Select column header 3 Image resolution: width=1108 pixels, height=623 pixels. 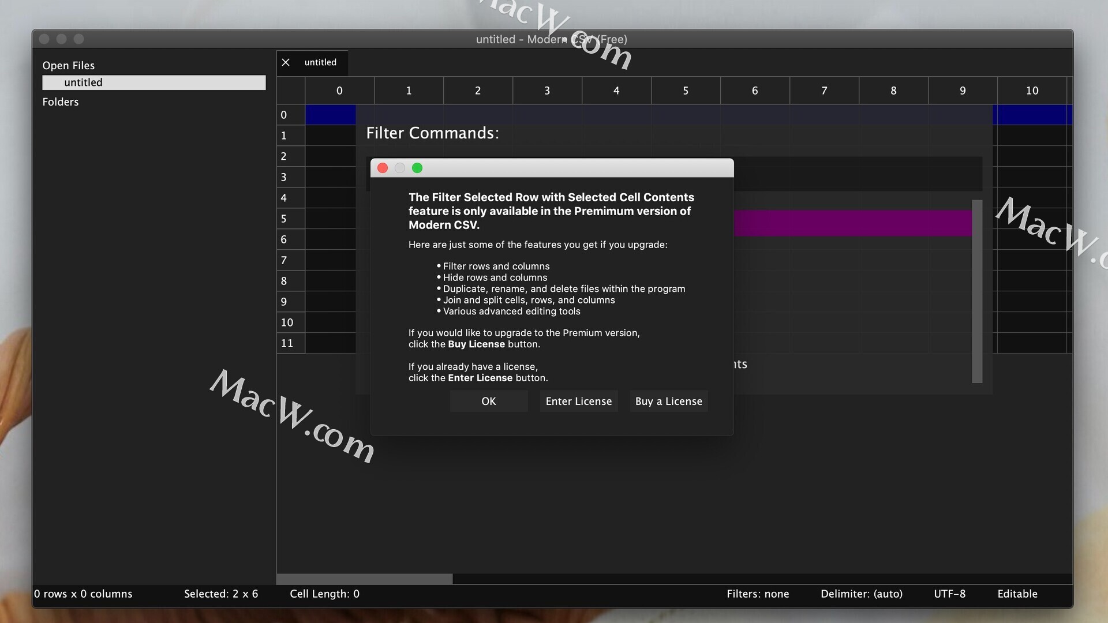pos(547,91)
